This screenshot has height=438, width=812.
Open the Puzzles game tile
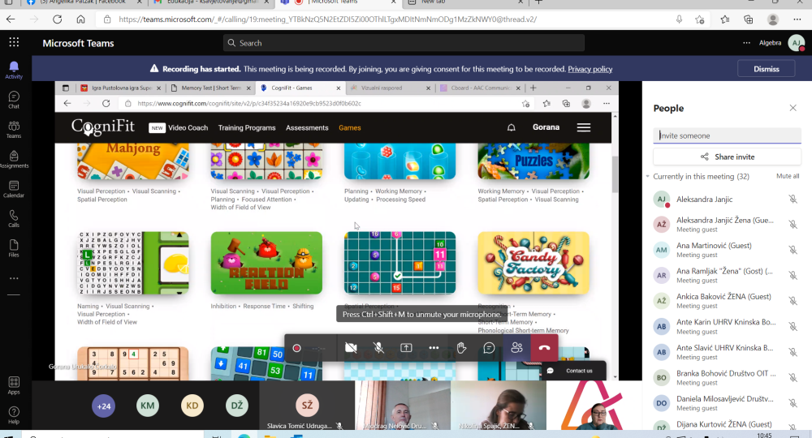click(x=533, y=162)
